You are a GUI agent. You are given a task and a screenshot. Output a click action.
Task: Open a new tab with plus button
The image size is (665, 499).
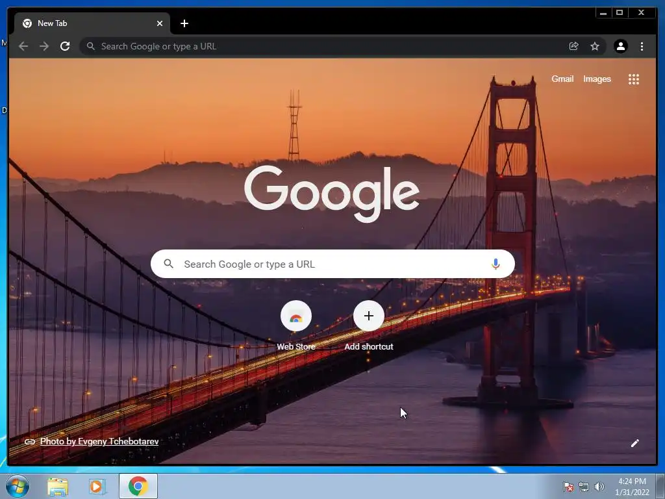[184, 23]
